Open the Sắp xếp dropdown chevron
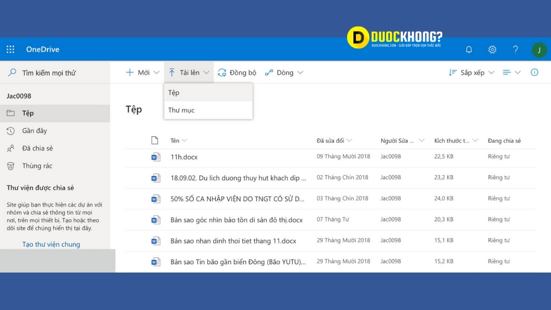The image size is (551, 310). 491,73
